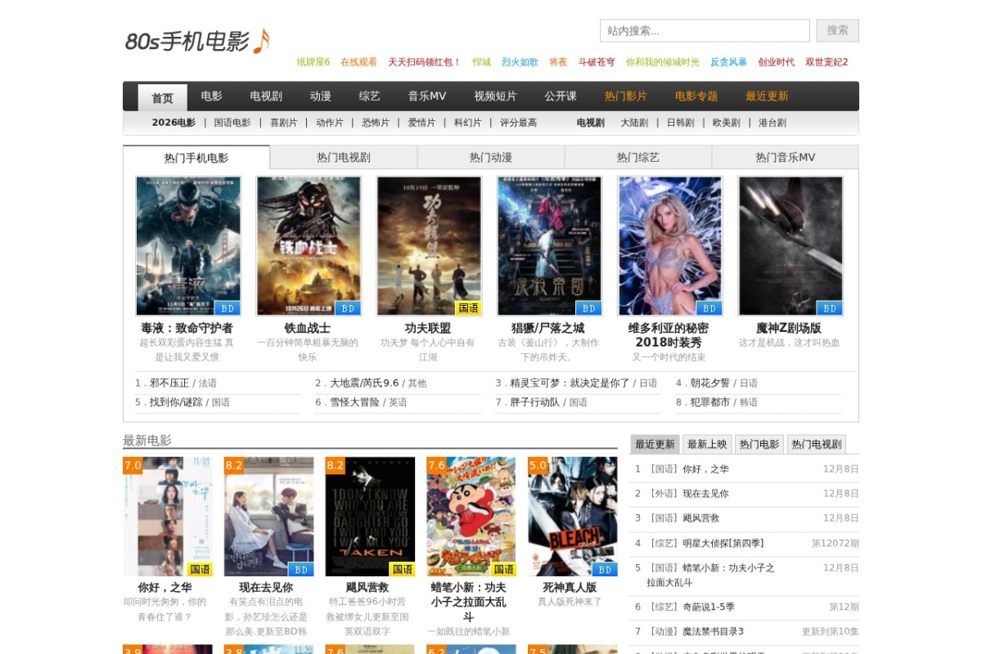Screen dimensions: 982x654
Task: Select 动漫 in the navigation bar
Action: click(320, 96)
